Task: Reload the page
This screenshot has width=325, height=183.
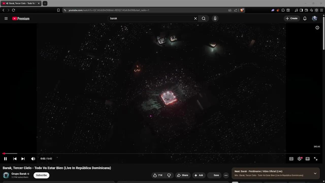Action: pos(13,10)
